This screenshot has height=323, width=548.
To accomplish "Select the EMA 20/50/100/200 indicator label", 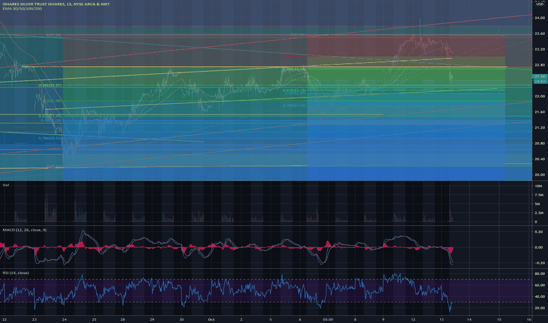I will click(22, 8).
